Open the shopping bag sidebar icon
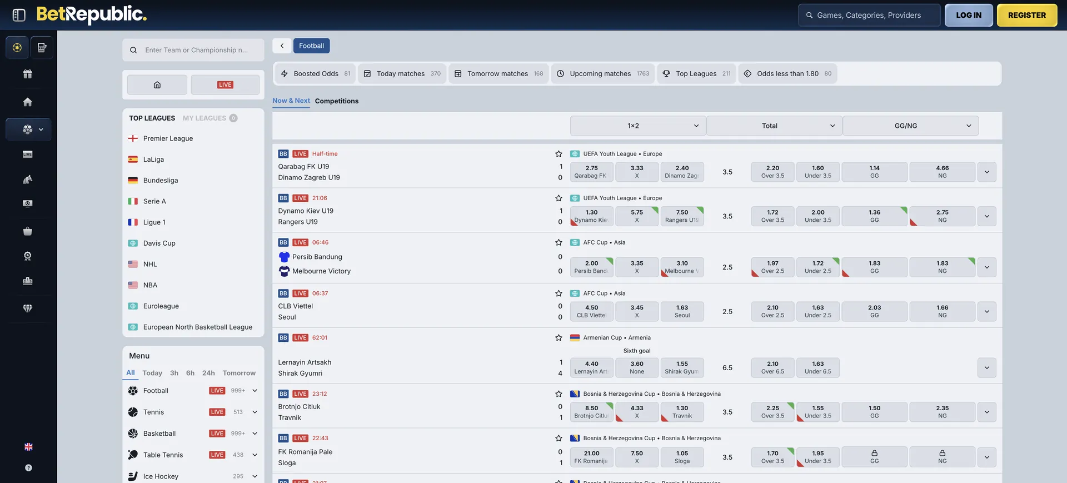Image resolution: width=1067 pixels, height=483 pixels. point(28,231)
